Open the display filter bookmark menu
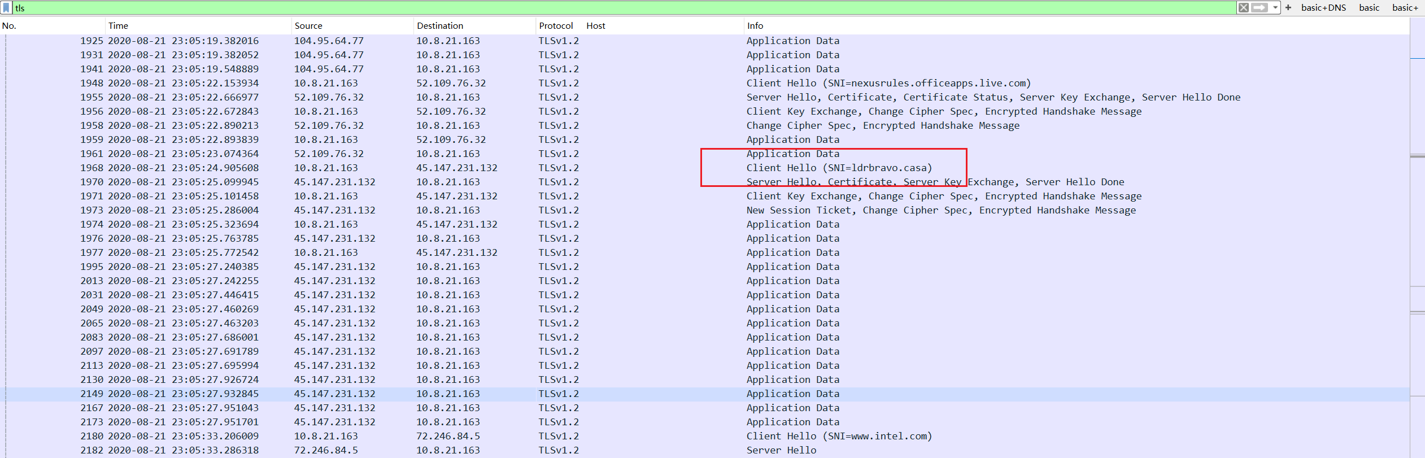1425x458 pixels. tap(6, 8)
